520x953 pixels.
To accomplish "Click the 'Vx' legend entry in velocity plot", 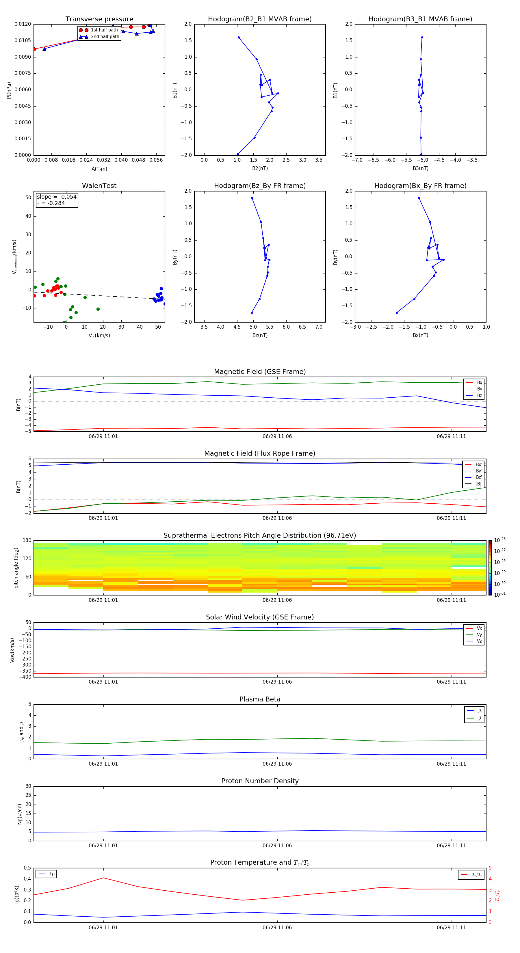I will (474, 628).
